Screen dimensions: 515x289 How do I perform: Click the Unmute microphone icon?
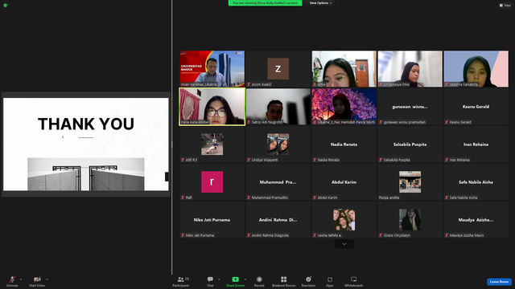pos(12,279)
